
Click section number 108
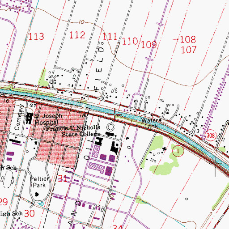click(188, 39)
